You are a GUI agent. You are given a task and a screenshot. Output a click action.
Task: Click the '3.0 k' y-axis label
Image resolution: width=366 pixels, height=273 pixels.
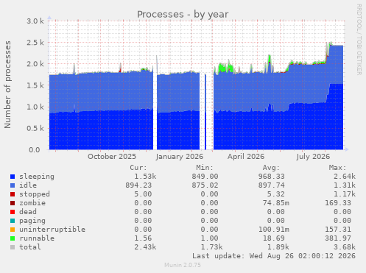coord(35,21)
